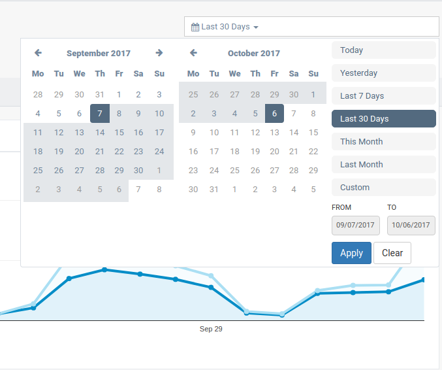
Task: Apply the selected date range
Action: pyautogui.click(x=351, y=253)
